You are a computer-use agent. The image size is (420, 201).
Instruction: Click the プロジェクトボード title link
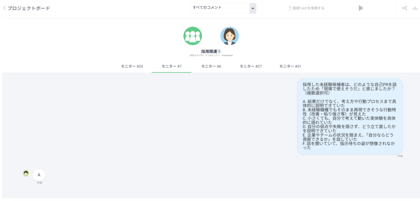tap(29, 8)
